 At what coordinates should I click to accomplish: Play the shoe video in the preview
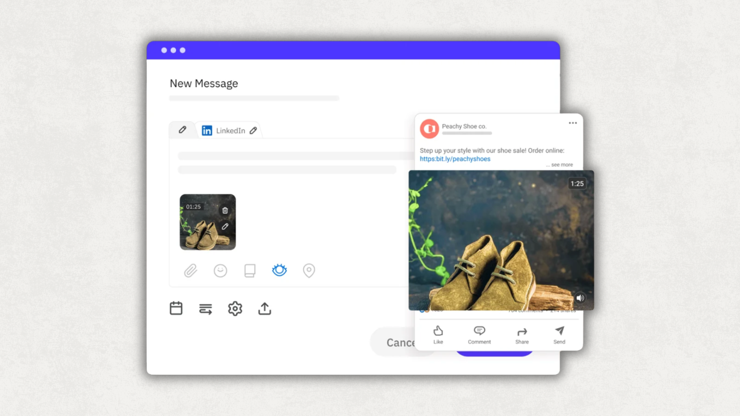501,240
